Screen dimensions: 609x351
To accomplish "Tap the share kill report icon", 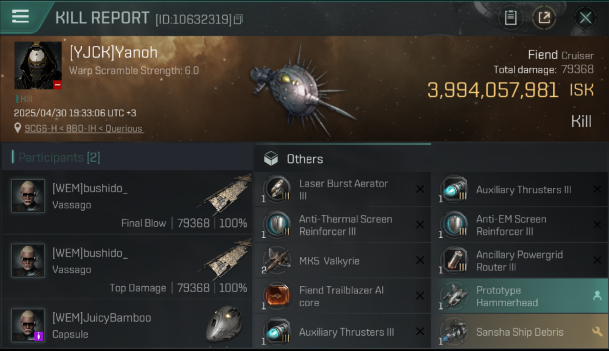I will pos(544,18).
